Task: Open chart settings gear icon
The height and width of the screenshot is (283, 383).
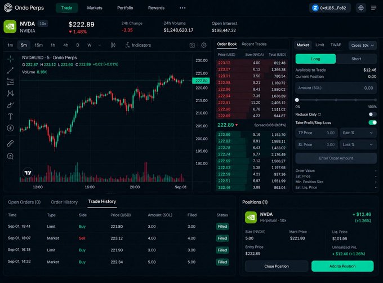Action: (204, 45)
